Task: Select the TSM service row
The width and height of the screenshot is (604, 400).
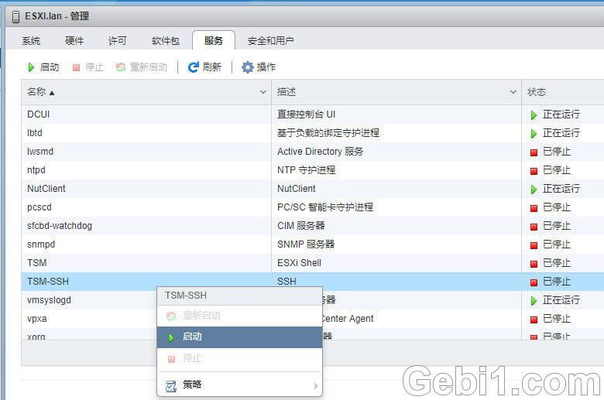Action: click(37, 263)
